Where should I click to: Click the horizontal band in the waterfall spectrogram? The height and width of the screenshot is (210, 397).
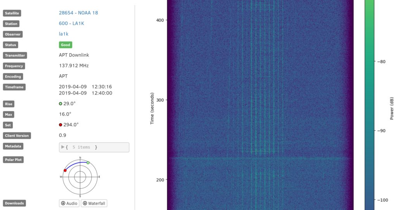click(256, 158)
